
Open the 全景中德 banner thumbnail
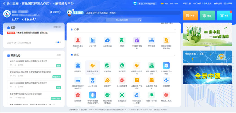tap(207, 75)
